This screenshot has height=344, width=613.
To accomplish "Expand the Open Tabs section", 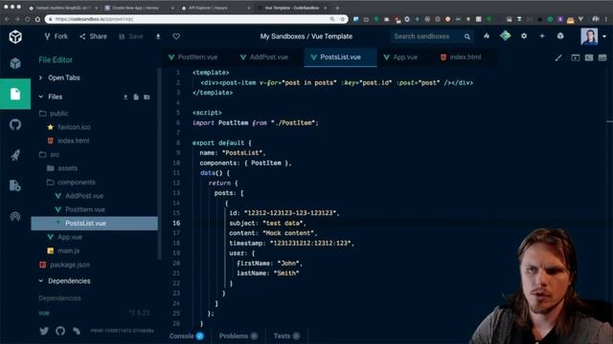I will click(x=64, y=77).
